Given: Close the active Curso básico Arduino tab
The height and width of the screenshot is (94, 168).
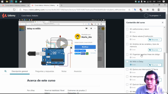Looking at the screenshot, I should point(57,5).
